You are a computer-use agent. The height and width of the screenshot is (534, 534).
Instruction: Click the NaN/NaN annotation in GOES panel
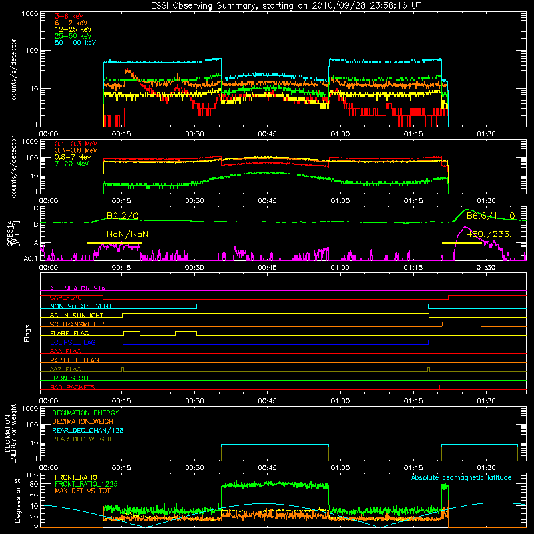[127, 234]
